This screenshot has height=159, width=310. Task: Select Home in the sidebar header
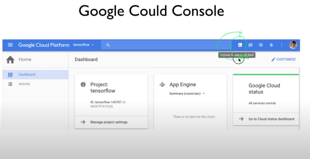pyautogui.click(x=25, y=59)
